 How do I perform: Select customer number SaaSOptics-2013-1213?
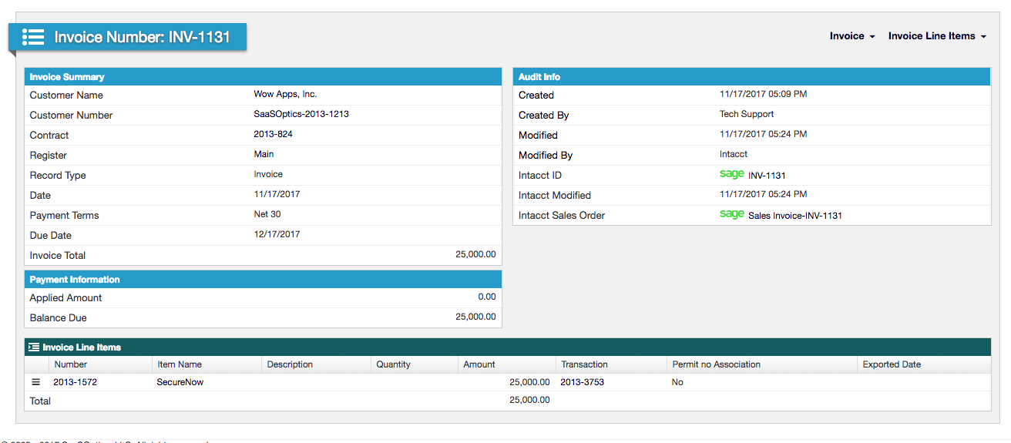[301, 114]
